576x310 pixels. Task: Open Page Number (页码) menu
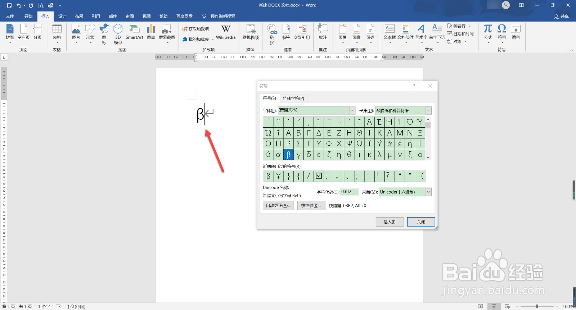(x=370, y=33)
